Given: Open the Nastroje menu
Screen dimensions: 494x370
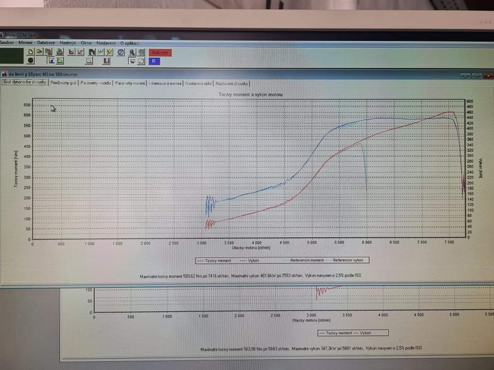Looking at the screenshot, I should pos(67,43).
